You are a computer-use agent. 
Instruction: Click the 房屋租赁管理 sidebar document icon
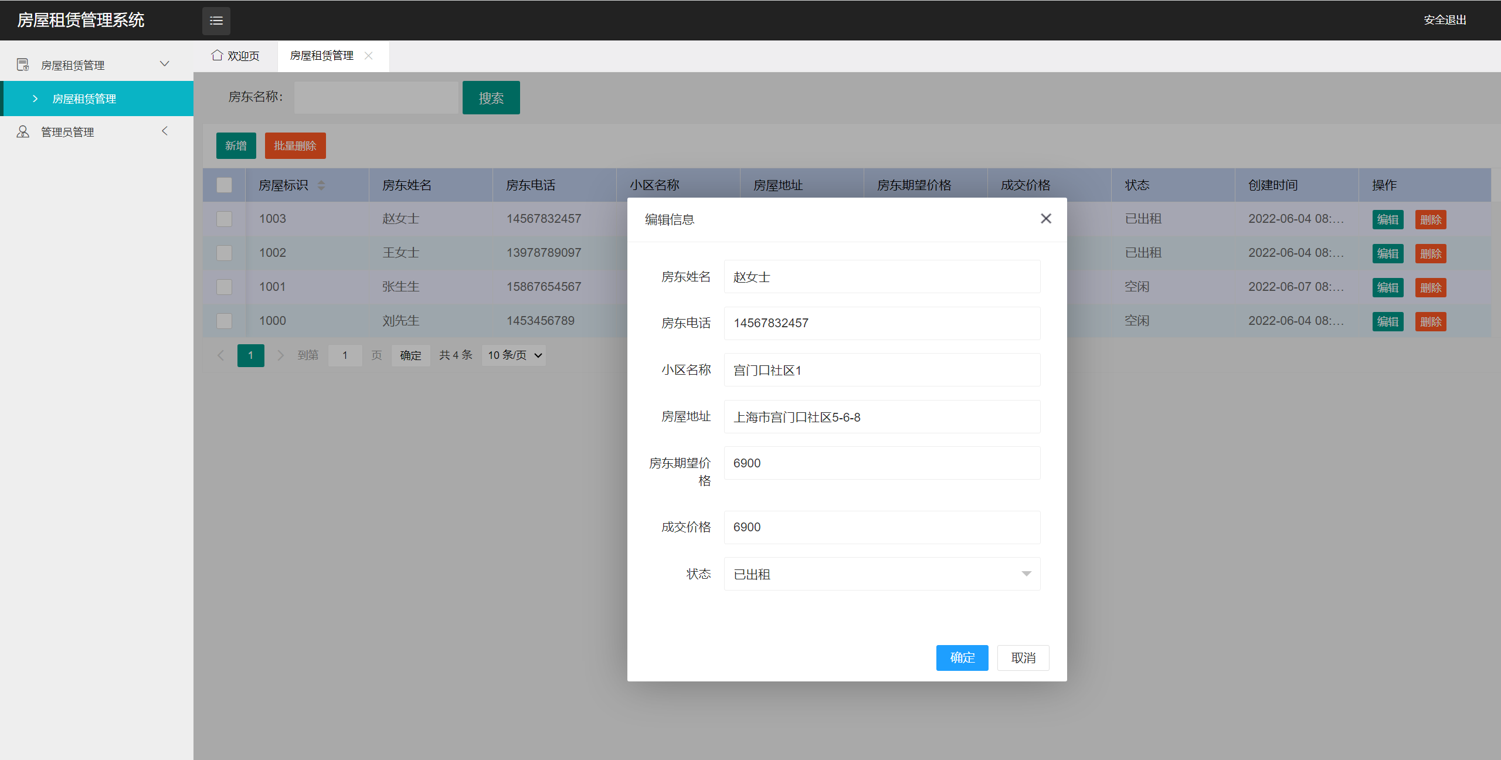[23, 65]
